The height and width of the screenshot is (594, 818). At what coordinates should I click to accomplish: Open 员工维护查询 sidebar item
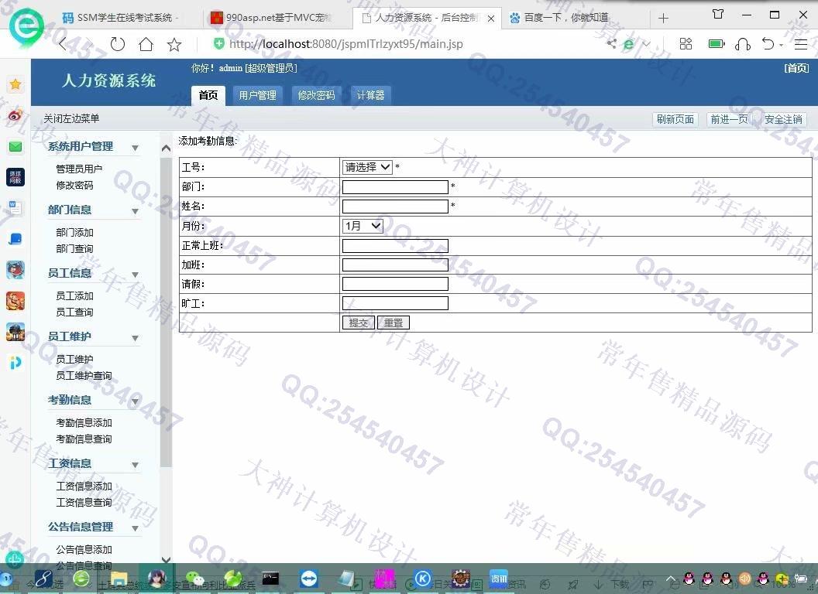84,376
